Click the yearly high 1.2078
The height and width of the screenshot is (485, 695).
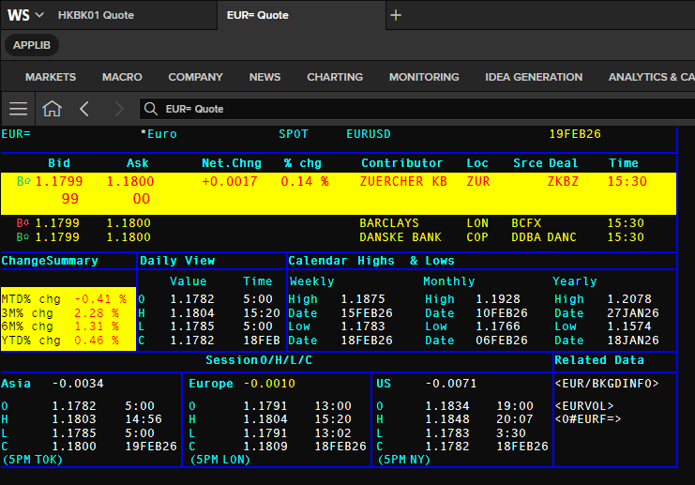(x=629, y=299)
